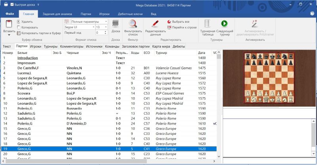
Task: Go to Следующий турнир green arrow
Action: 224,24
